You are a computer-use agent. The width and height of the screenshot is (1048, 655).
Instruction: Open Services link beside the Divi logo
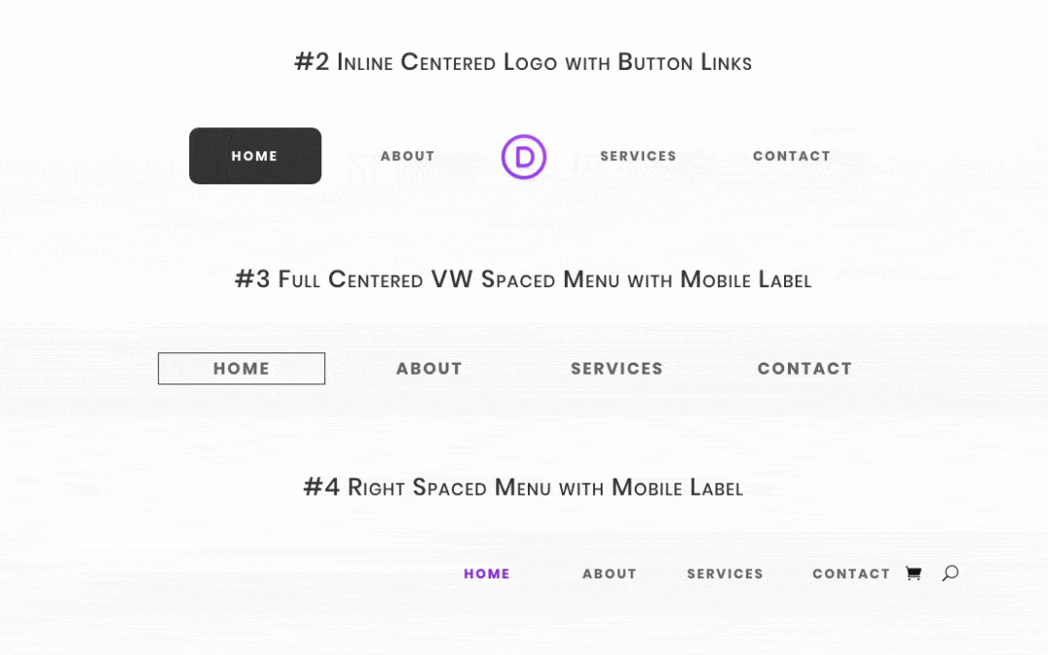click(639, 155)
